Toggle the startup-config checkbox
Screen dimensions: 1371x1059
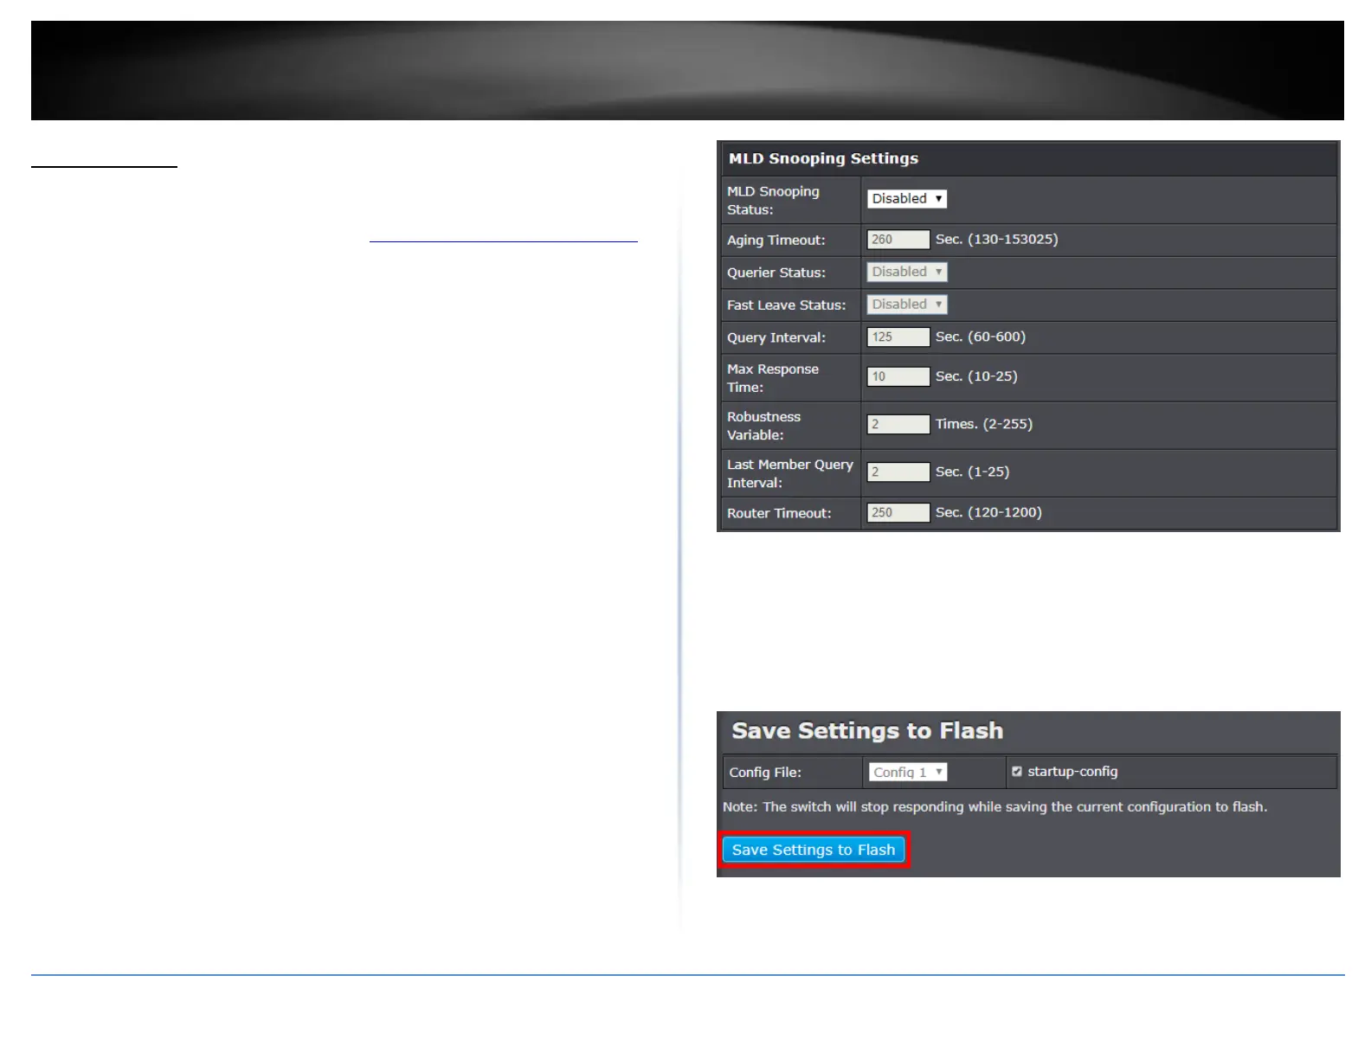tap(1017, 772)
